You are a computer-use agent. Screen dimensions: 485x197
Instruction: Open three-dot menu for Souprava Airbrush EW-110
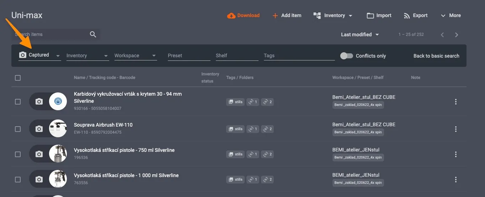456,129
